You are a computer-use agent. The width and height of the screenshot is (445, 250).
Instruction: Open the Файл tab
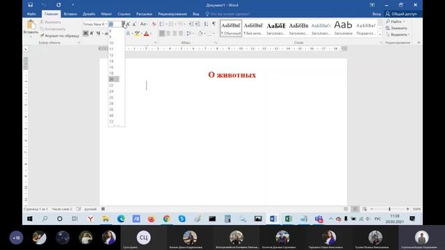[x=31, y=14]
